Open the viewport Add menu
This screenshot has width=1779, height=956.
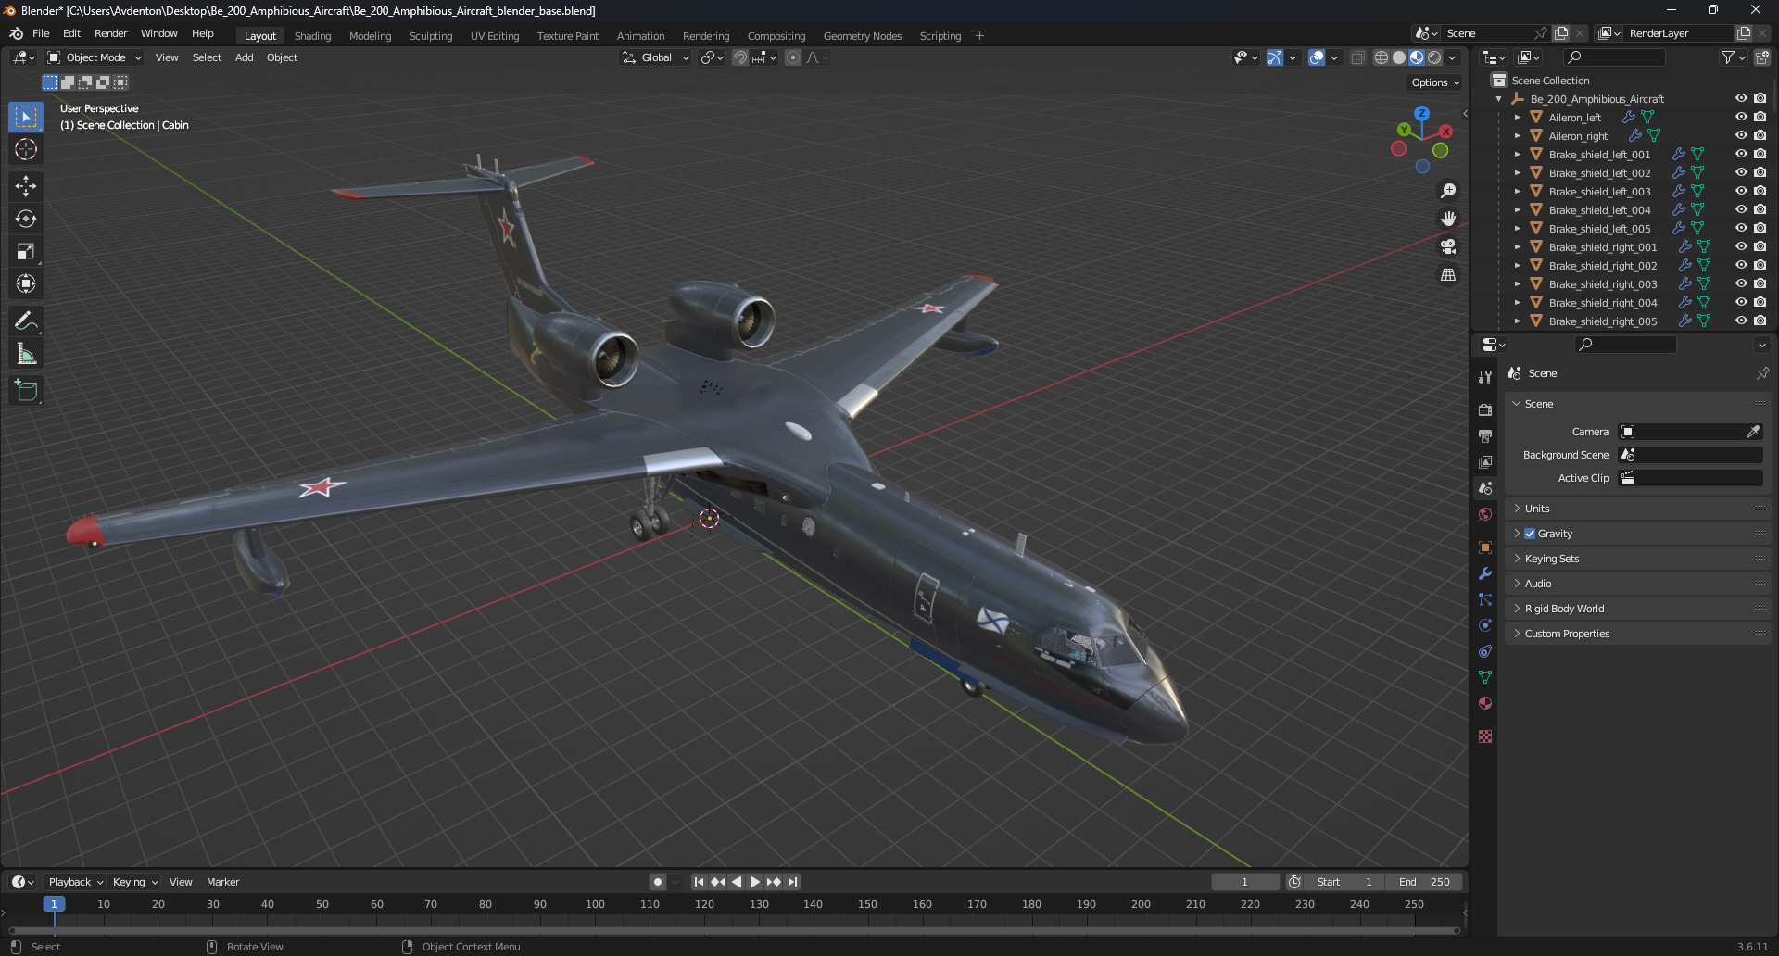(x=244, y=57)
